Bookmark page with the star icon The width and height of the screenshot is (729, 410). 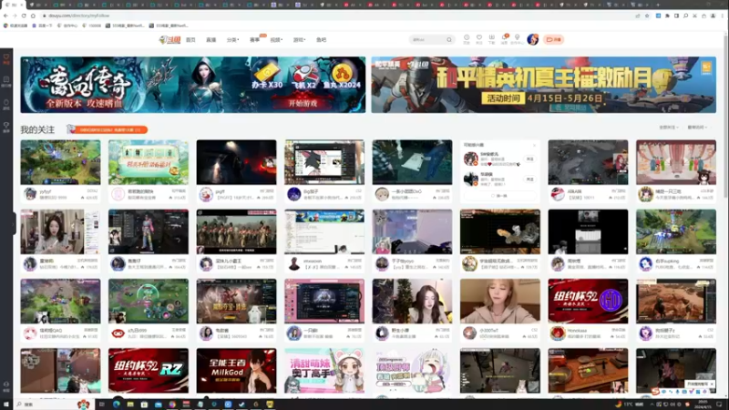[647, 15]
